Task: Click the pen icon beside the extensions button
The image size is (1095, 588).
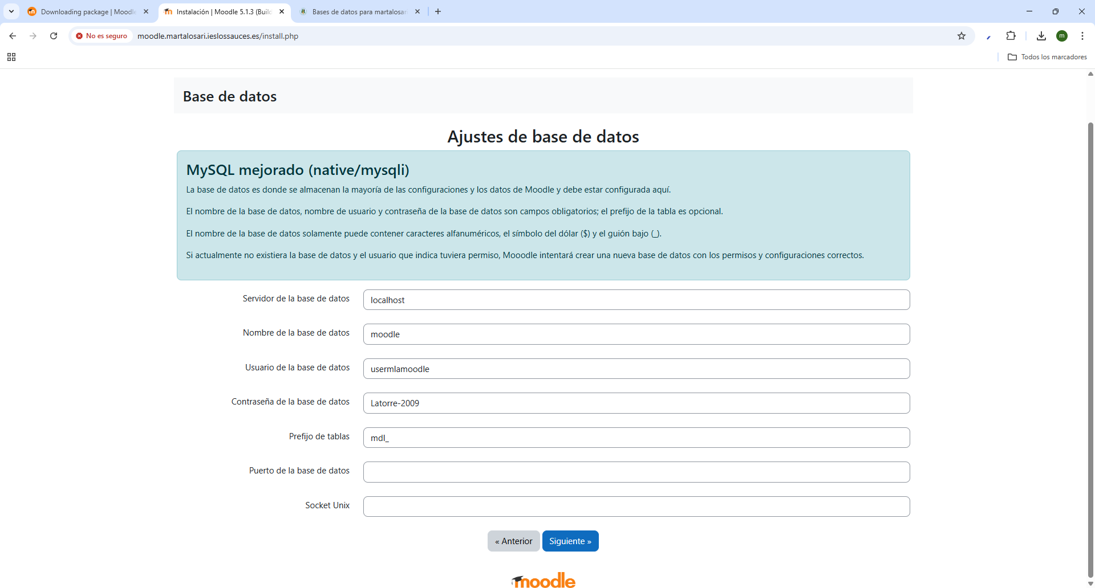Action: point(989,36)
